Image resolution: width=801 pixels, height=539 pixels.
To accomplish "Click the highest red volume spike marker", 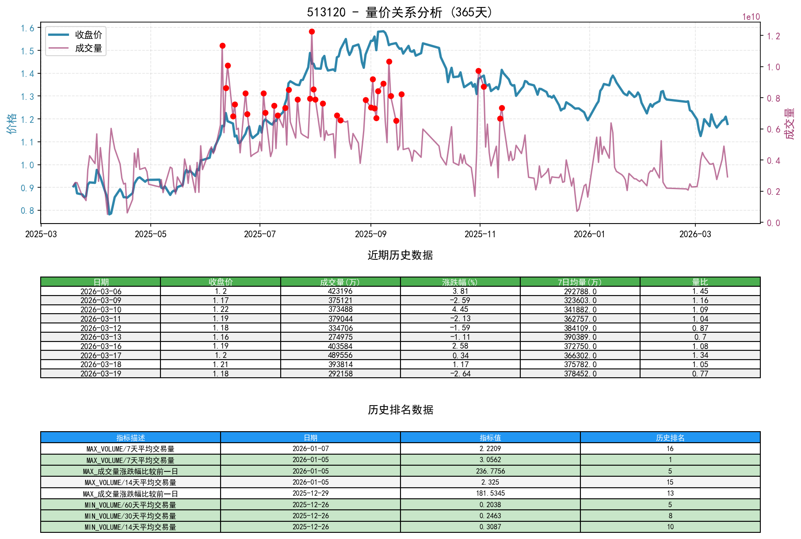I will click(x=312, y=31).
